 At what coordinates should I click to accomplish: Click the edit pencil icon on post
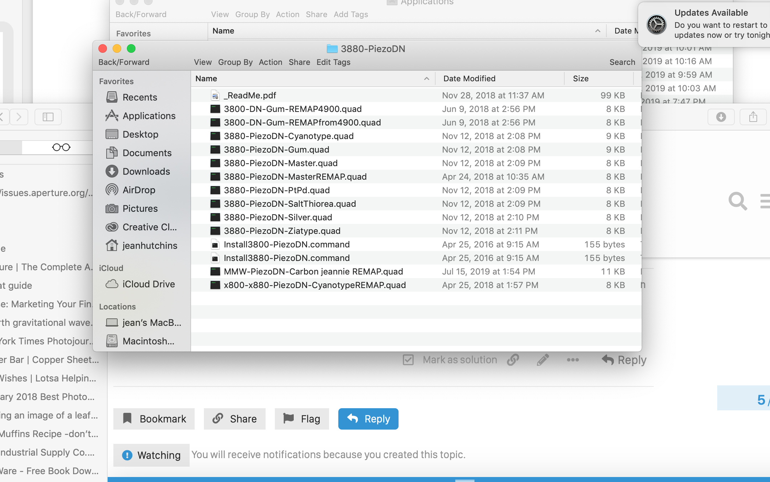tap(543, 360)
